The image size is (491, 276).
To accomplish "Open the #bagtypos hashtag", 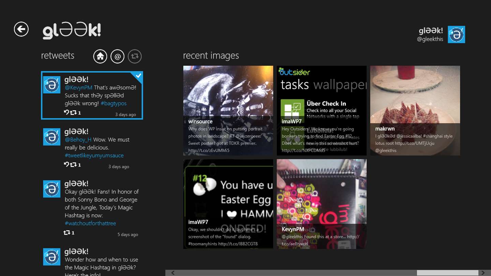I will coord(114,103).
